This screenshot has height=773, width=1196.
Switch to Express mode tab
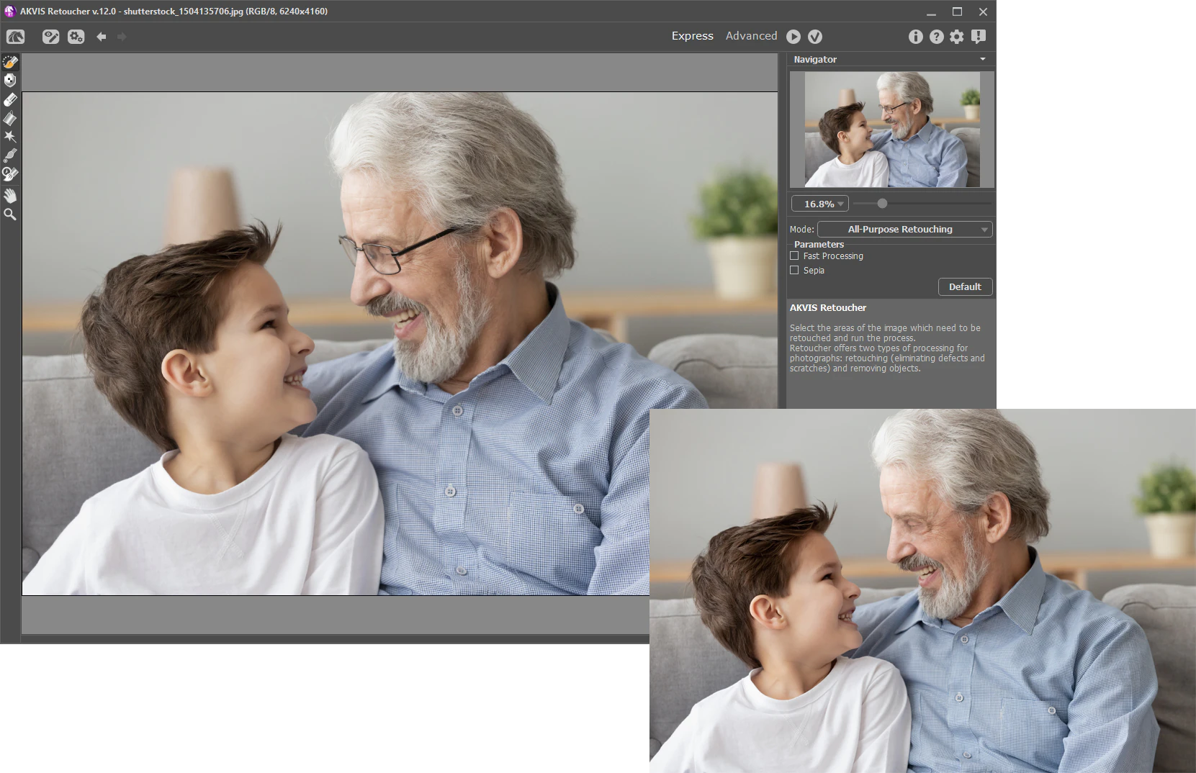(692, 36)
